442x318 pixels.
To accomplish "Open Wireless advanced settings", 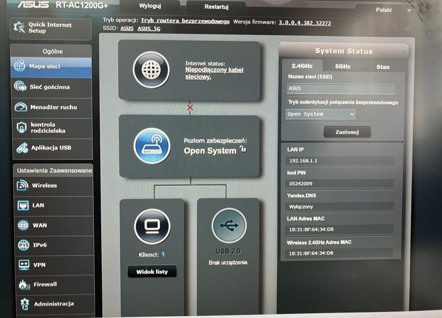I will point(53,186).
